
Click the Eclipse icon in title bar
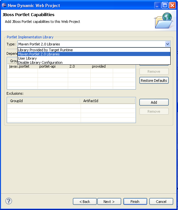point(4,5)
